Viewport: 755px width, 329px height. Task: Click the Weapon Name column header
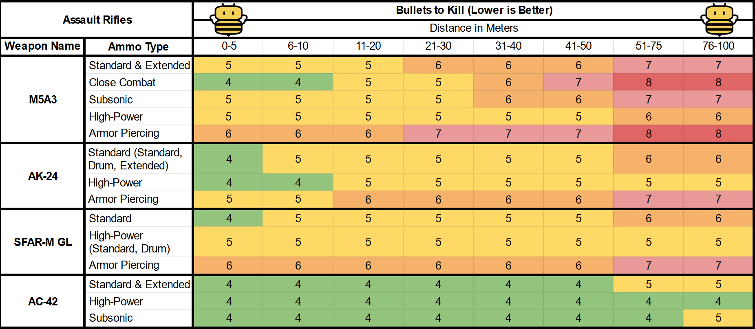[42, 46]
